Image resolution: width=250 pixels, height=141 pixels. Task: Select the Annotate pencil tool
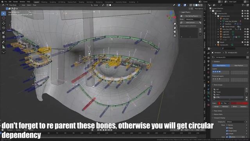pyautogui.click(x=4, y=42)
